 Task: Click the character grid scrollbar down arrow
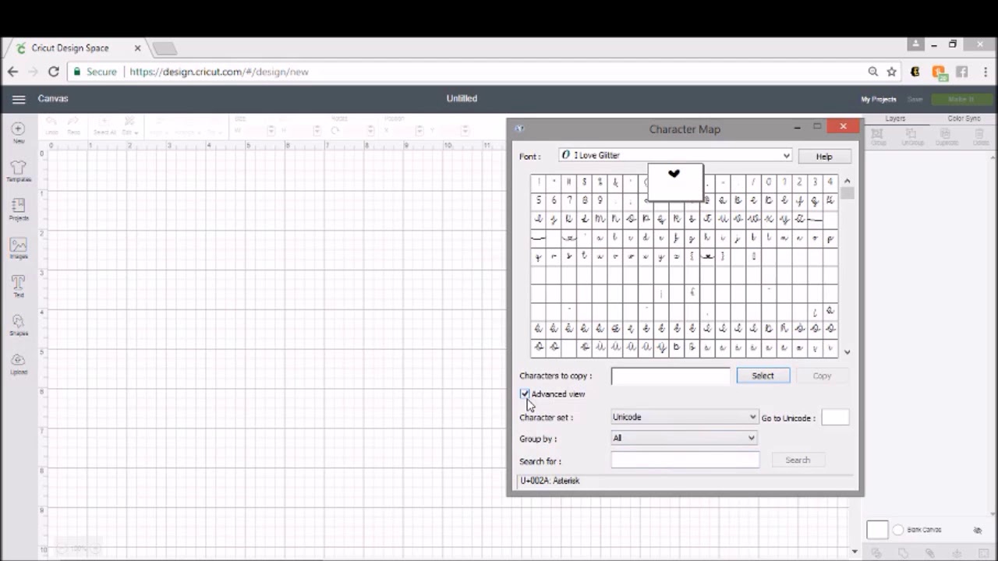coord(848,351)
